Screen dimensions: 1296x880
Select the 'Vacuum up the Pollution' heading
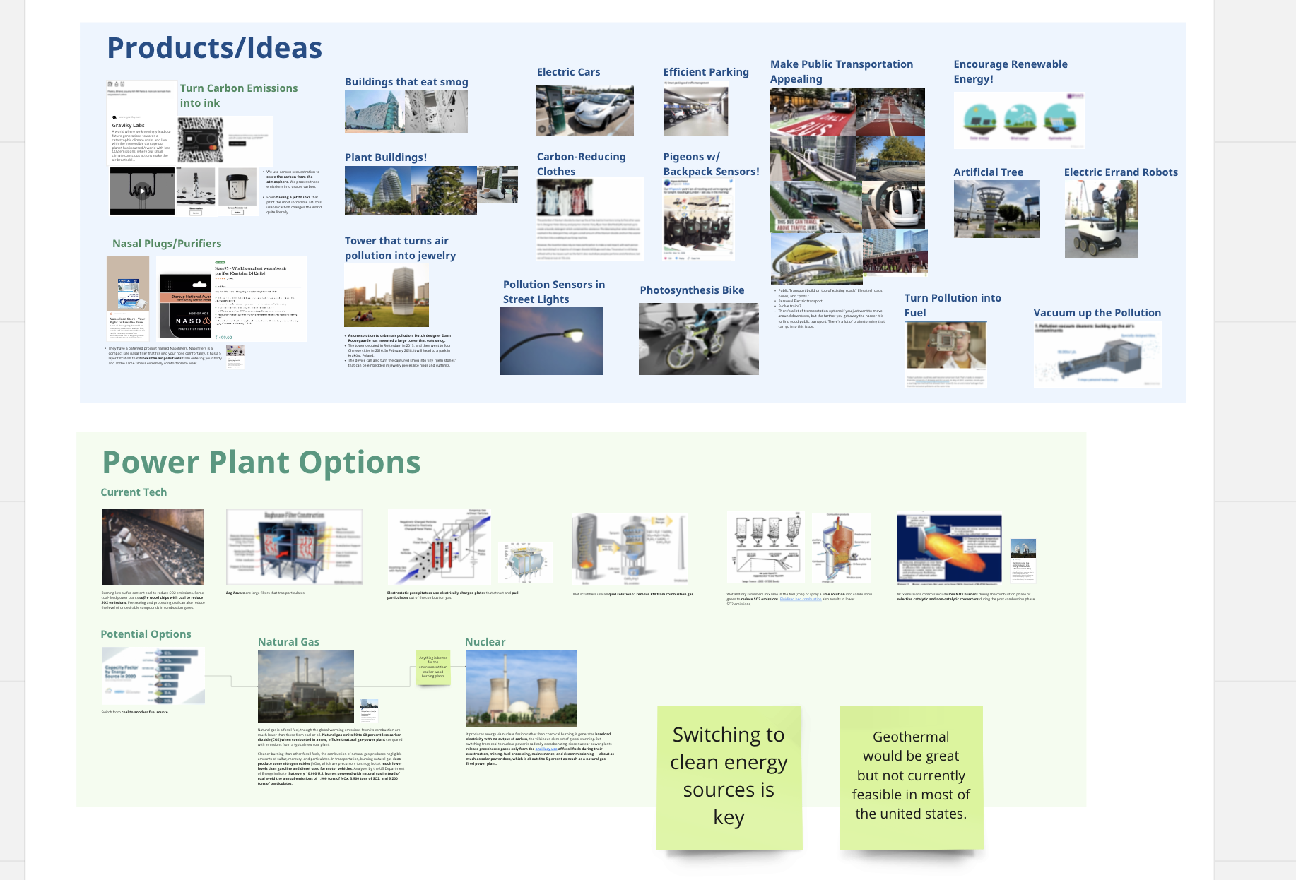tap(1097, 313)
